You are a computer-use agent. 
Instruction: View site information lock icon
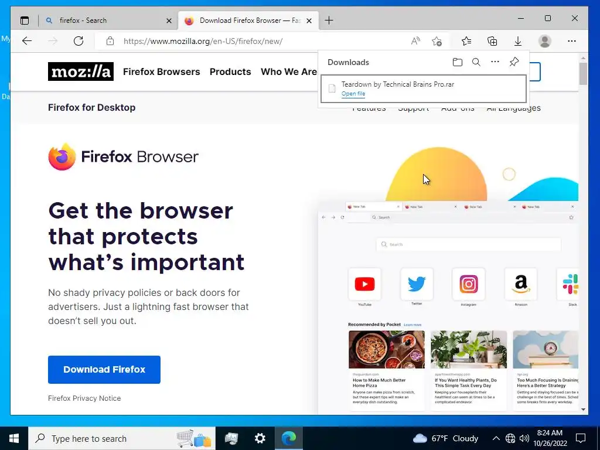coord(110,41)
